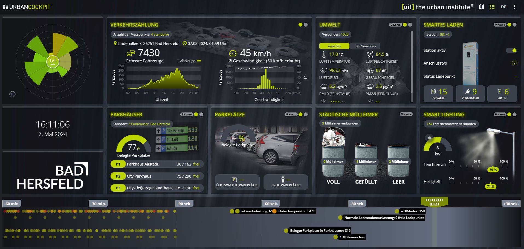Click the clock icon beside measurement timestamp
Viewport: 524px width, 249px height.
click(x=184, y=43)
